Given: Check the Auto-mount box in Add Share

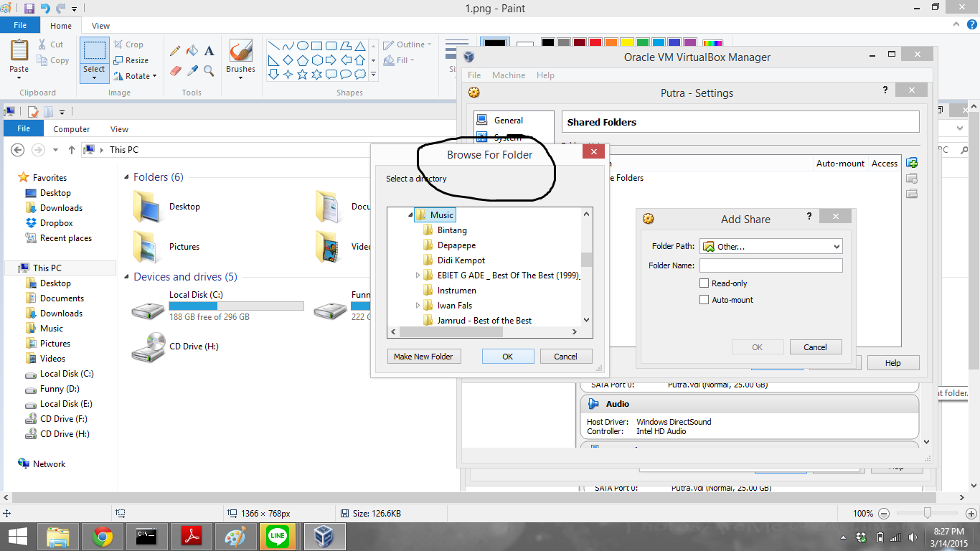Looking at the screenshot, I should point(705,300).
